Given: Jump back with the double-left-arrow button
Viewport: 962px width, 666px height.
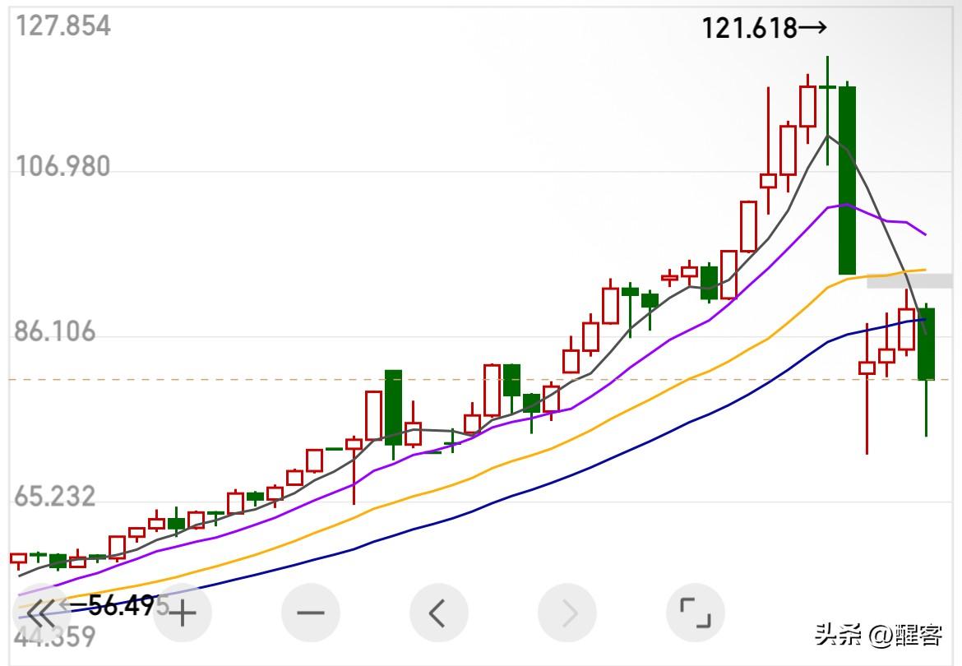Looking at the screenshot, I should pos(41,613).
